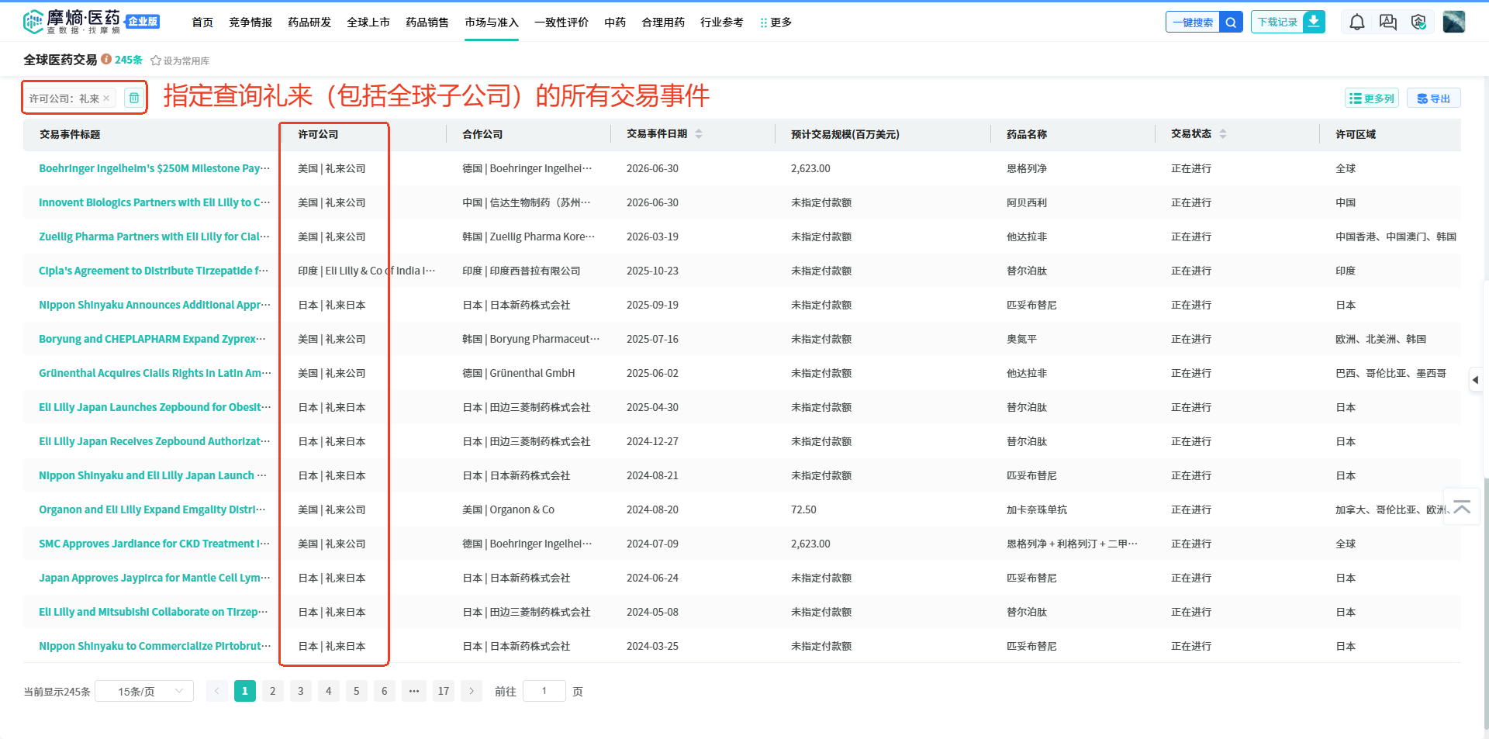Open Cipla's Agreement to Distribute Tirzepatide link

coord(154,271)
